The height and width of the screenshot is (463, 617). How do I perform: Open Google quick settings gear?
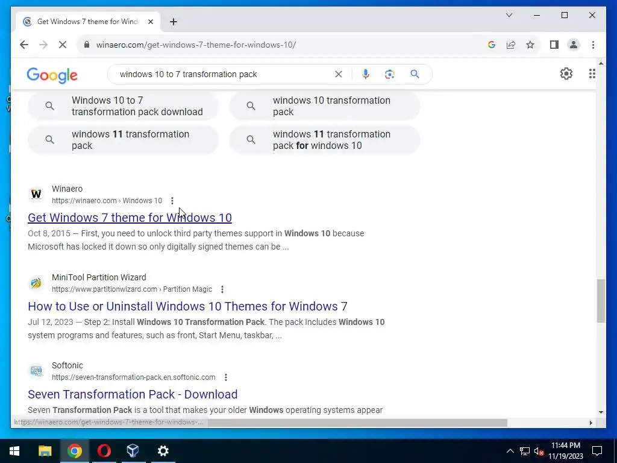coord(566,74)
